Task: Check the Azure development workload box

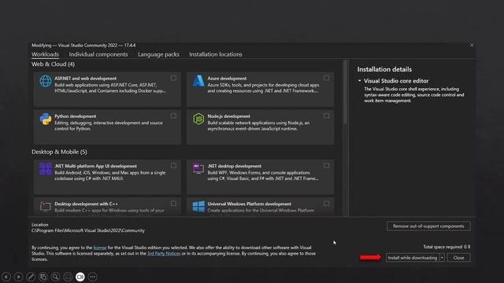Action: (326, 78)
